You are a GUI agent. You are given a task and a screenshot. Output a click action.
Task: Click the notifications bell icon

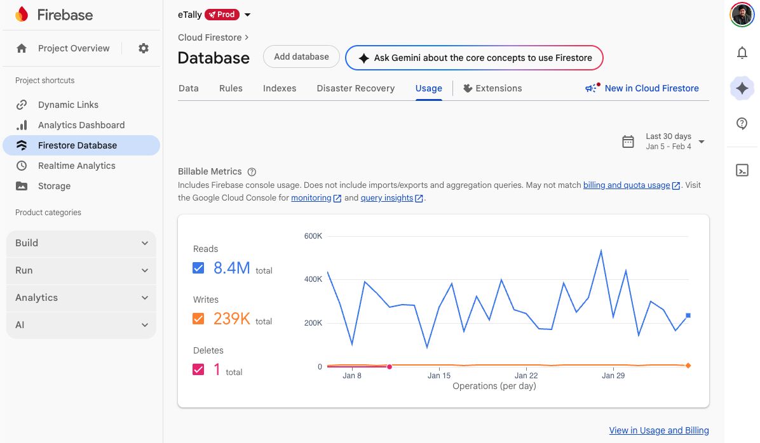click(x=742, y=53)
